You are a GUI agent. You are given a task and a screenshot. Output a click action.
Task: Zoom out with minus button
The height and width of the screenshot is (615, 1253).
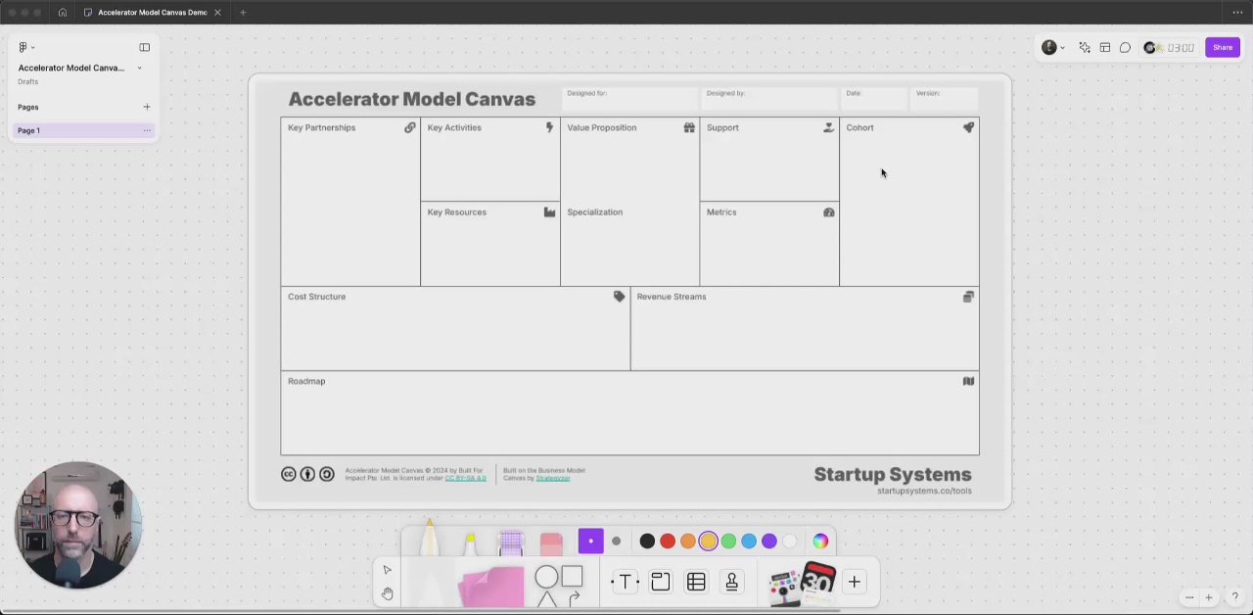(x=1189, y=597)
